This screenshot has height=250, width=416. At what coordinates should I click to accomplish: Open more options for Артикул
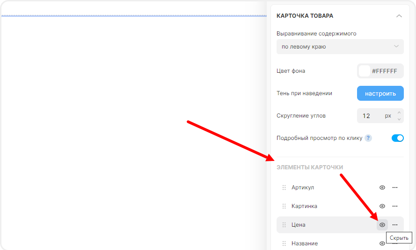395,187
